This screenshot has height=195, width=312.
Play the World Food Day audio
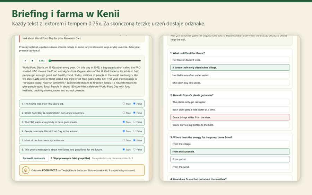click(25, 61)
